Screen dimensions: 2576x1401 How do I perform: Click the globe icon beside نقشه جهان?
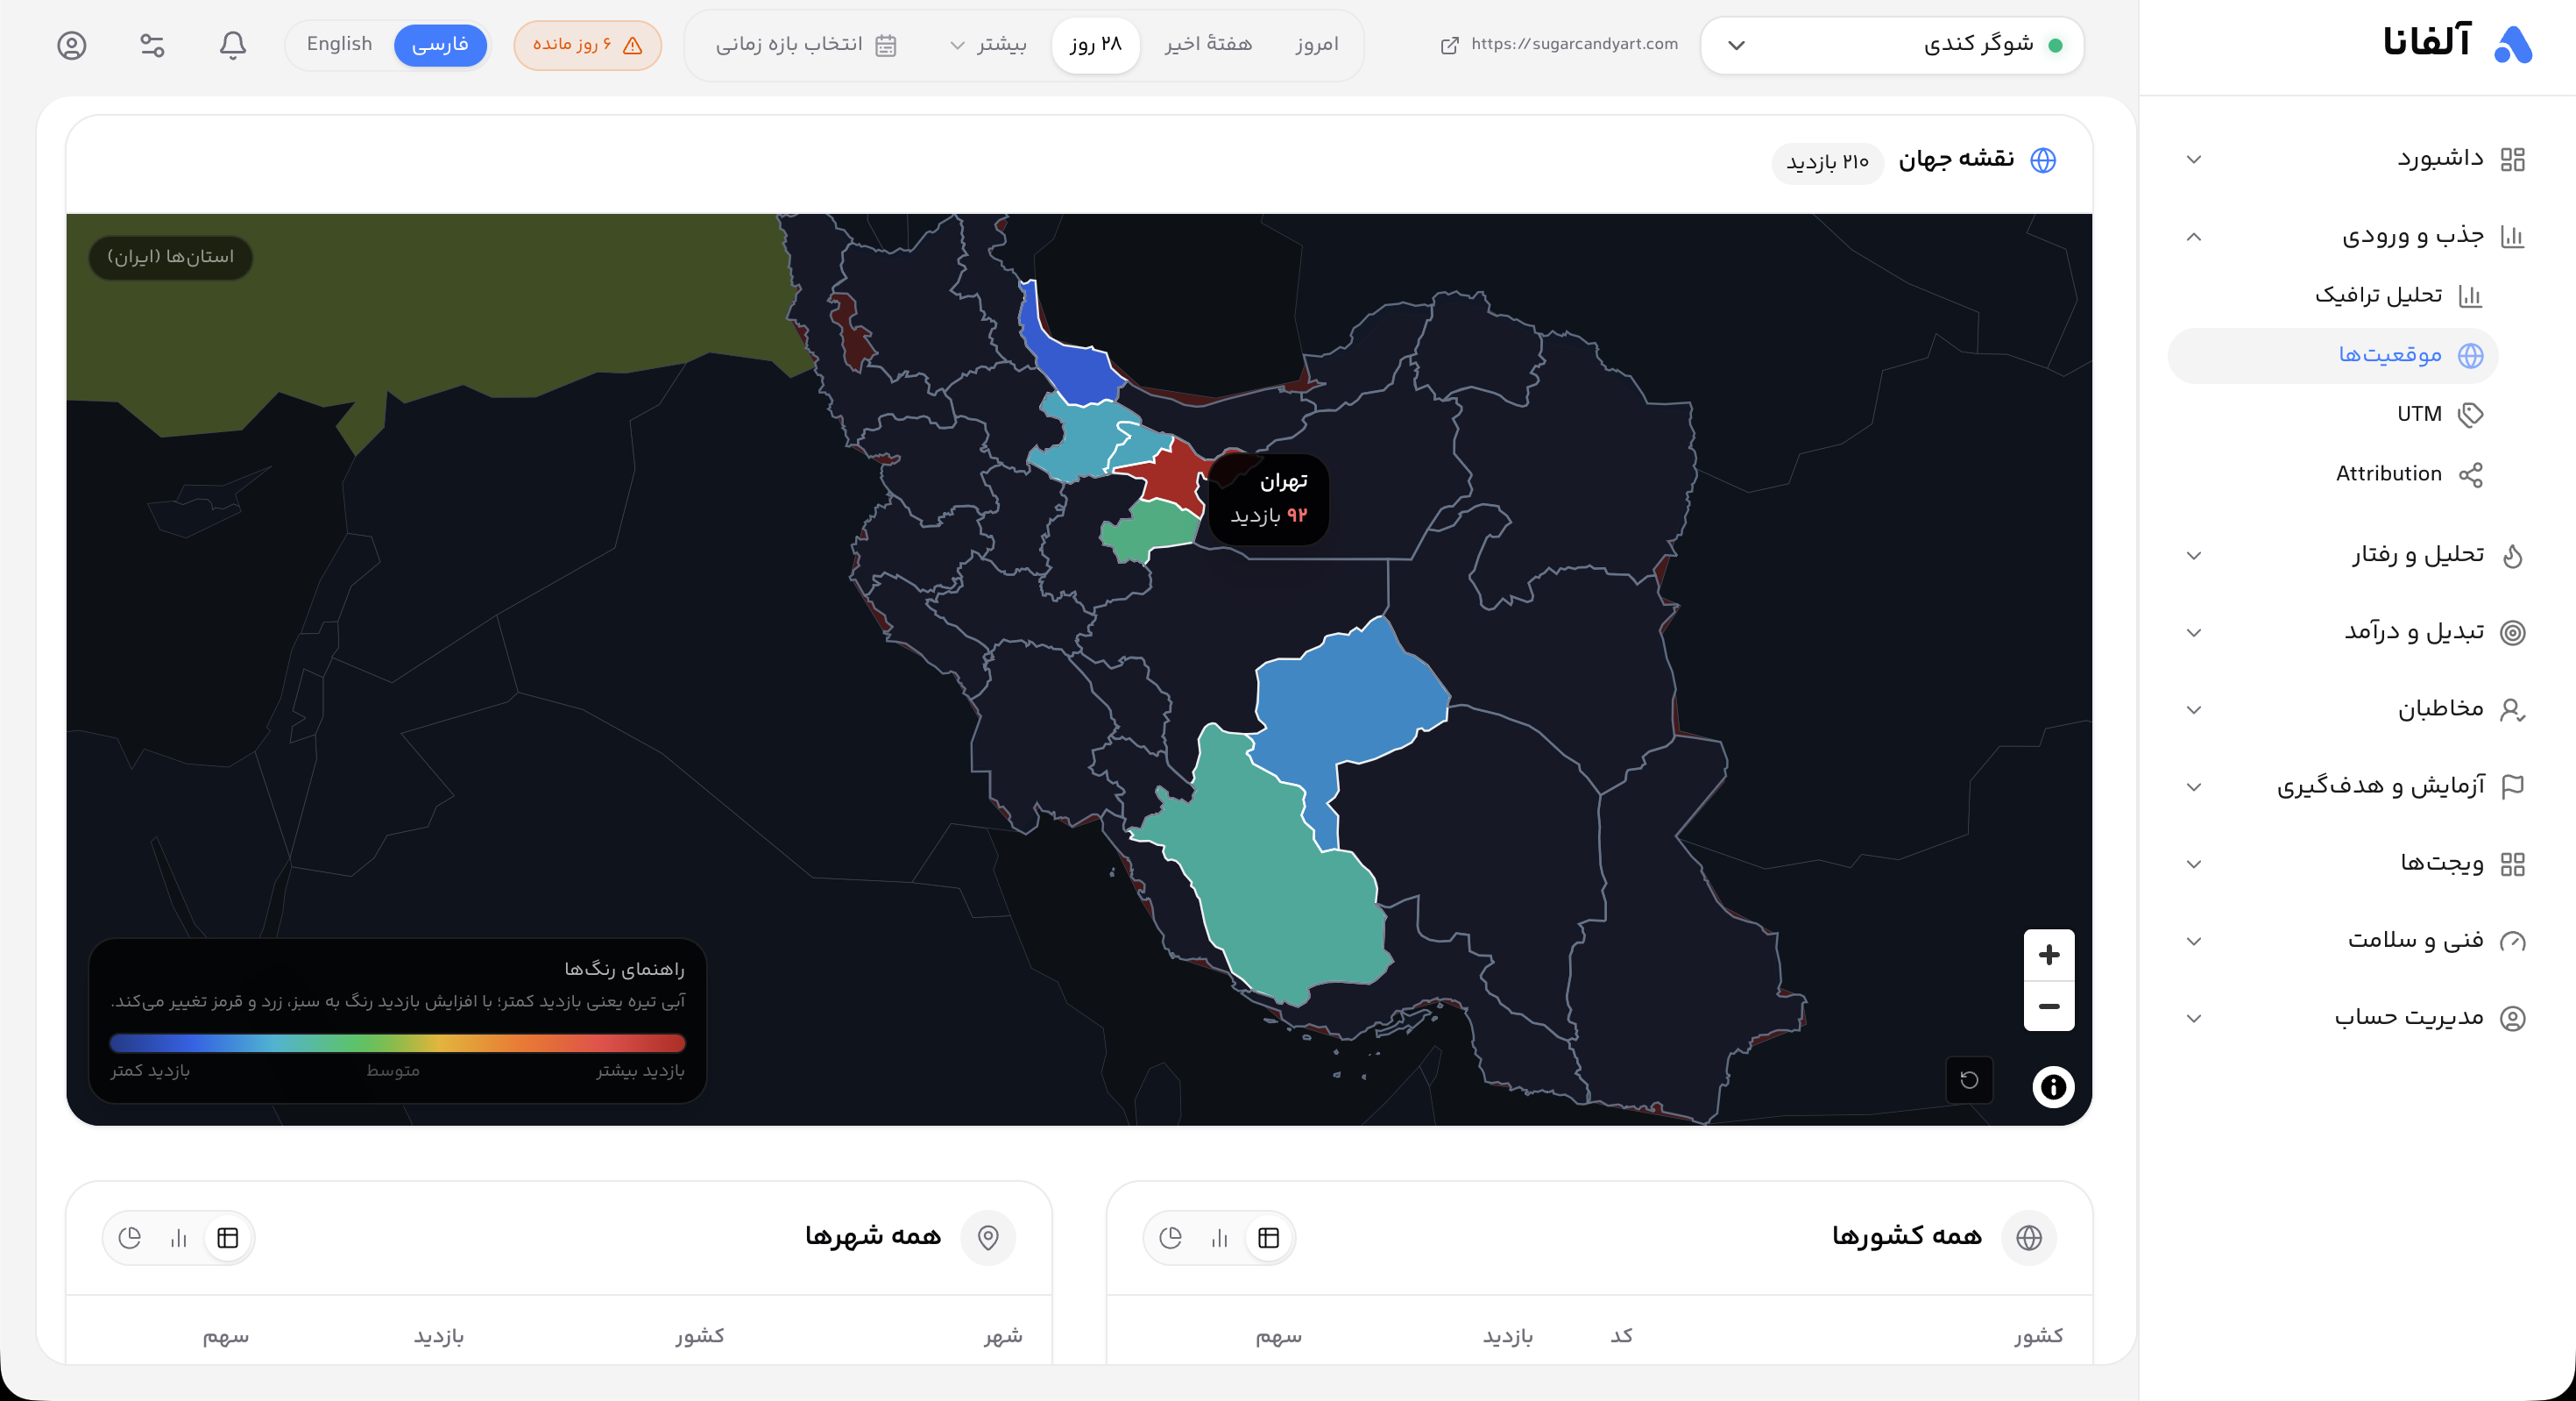(2043, 160)
